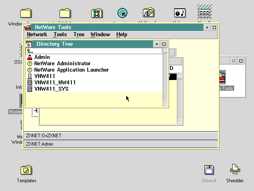Viewport: 254px width, 191px height.
Task: Maximize the Directory Tree window
Action: (164, 44)
